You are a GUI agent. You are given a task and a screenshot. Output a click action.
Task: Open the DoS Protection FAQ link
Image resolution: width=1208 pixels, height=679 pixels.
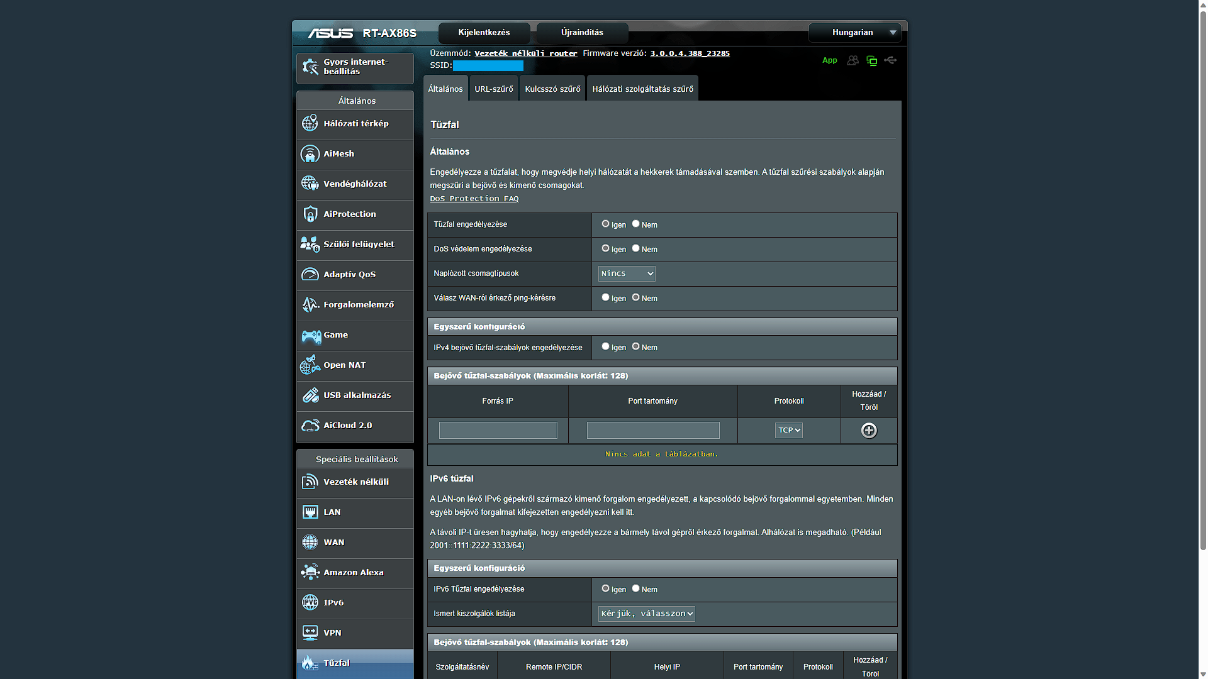[x=474, y=199]
